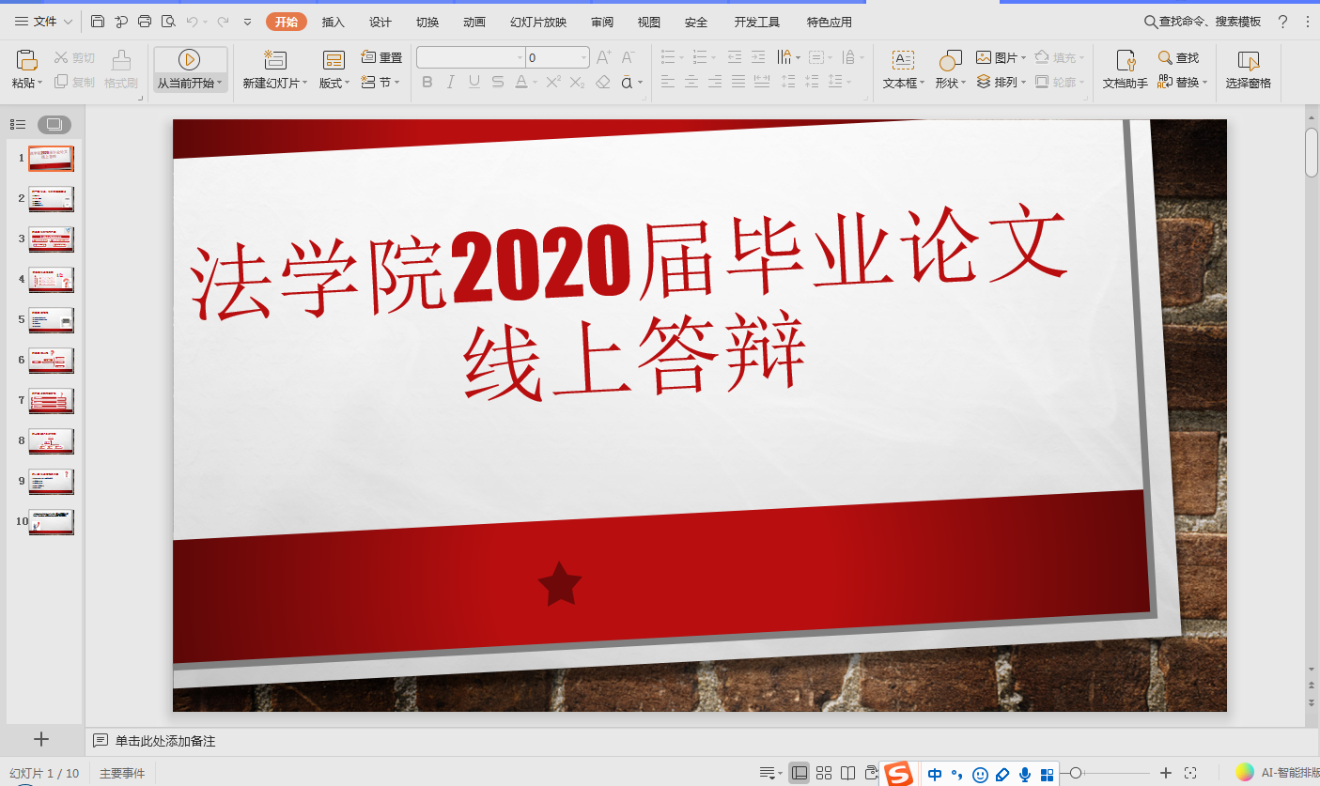Open Print Preview from quick access toolbar
This screenshot has width=1320, height=786.
(168, 22)
